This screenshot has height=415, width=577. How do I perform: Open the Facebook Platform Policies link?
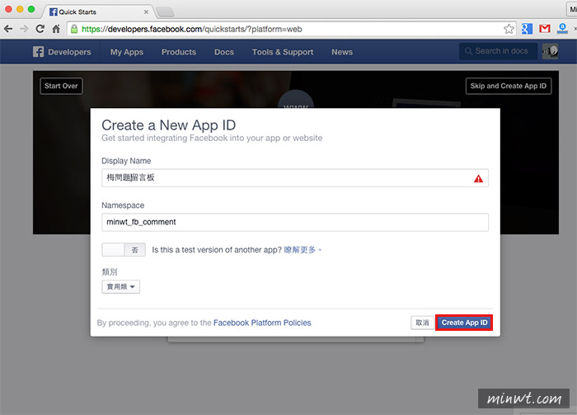point(262,323)
